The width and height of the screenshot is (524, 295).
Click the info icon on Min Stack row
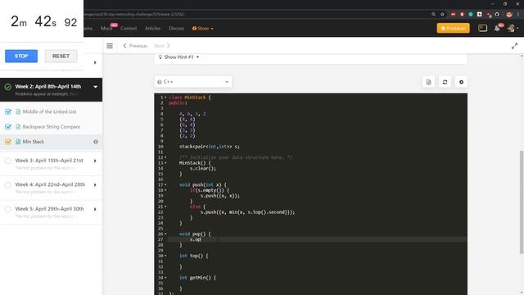(96, 142)
